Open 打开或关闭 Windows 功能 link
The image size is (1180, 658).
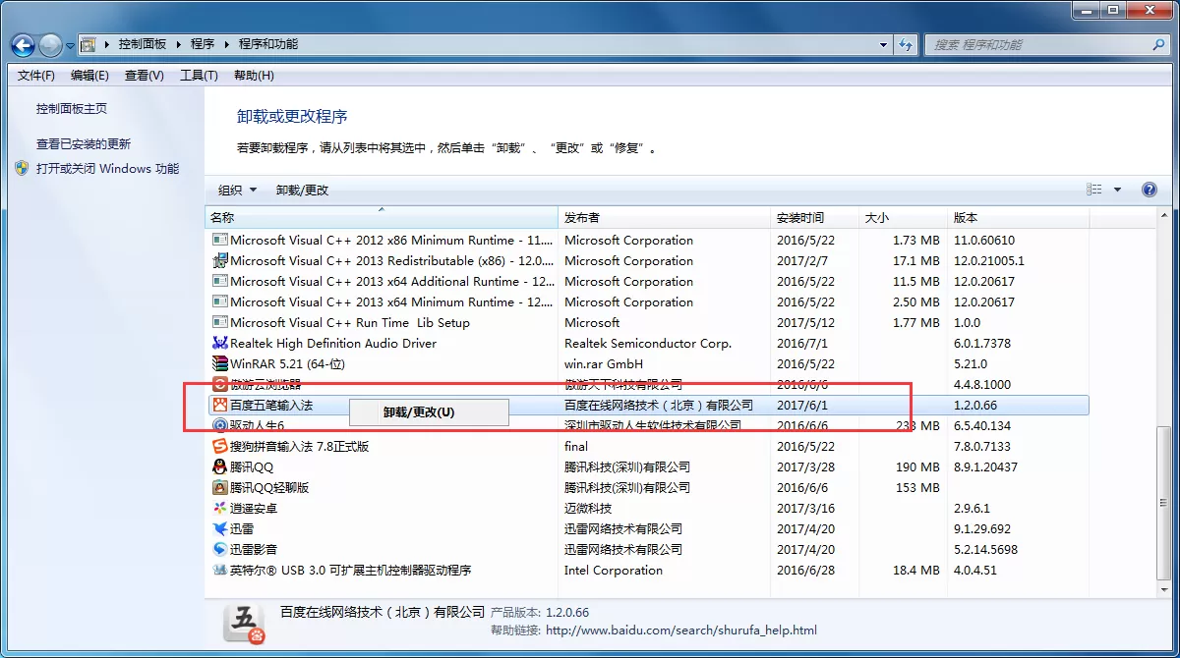(108, 168)
